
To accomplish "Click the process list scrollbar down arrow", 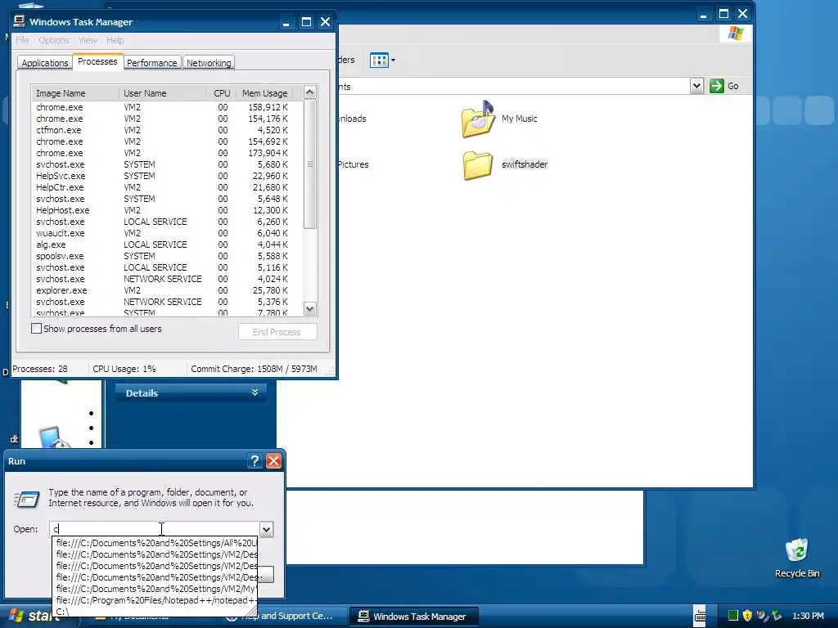I will (x=310, y=308).
